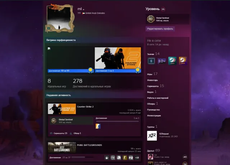
Task: Click the fifth PUBG achievement icon
Action: coord(131,157)
